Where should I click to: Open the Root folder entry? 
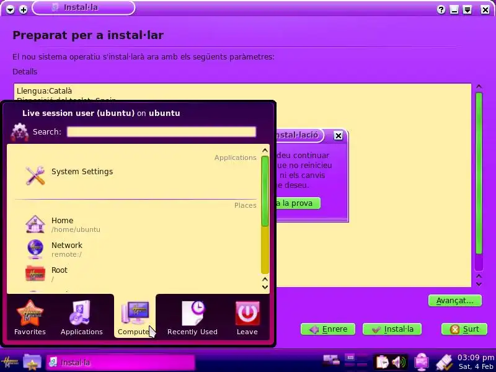tap(48, 274)
